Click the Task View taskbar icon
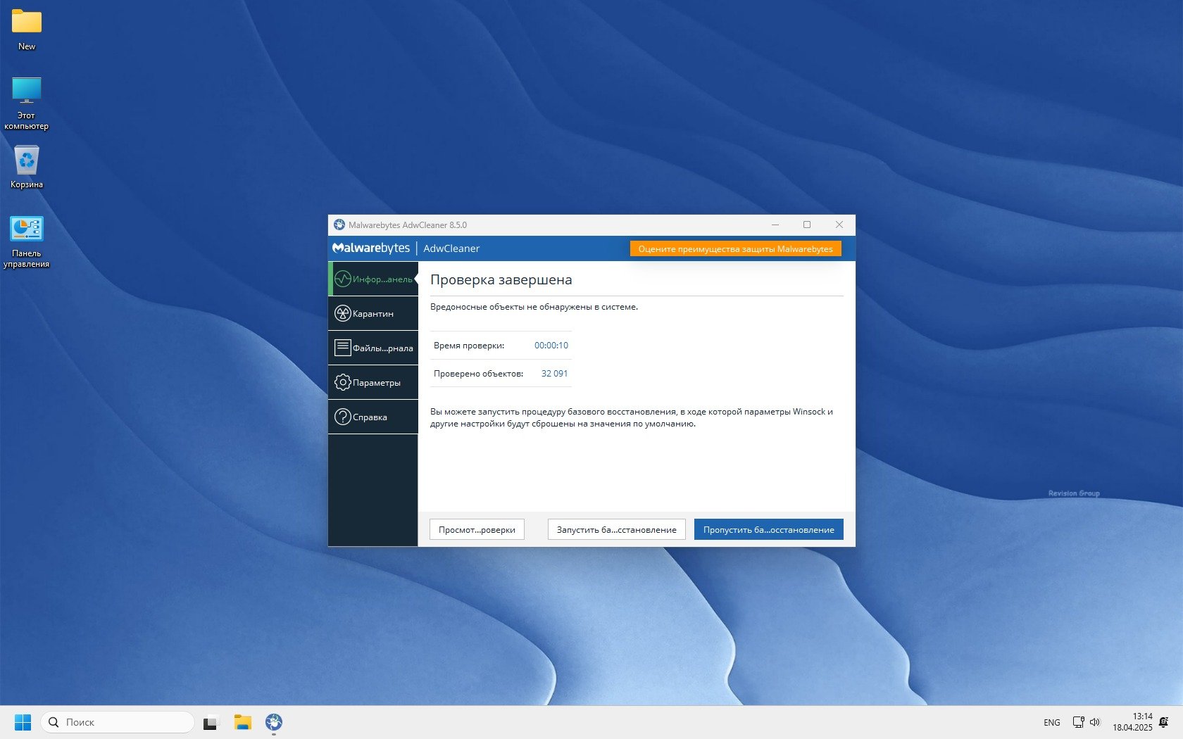This screenshot has width=1183, height=739. (211, 723)
